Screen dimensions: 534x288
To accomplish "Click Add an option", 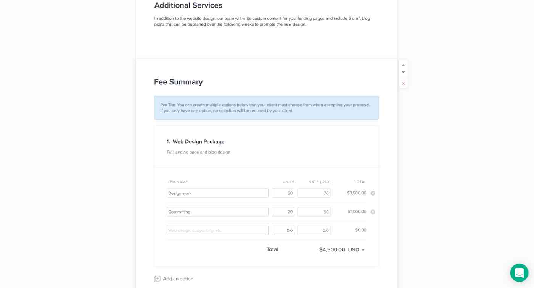I will 178,279.
